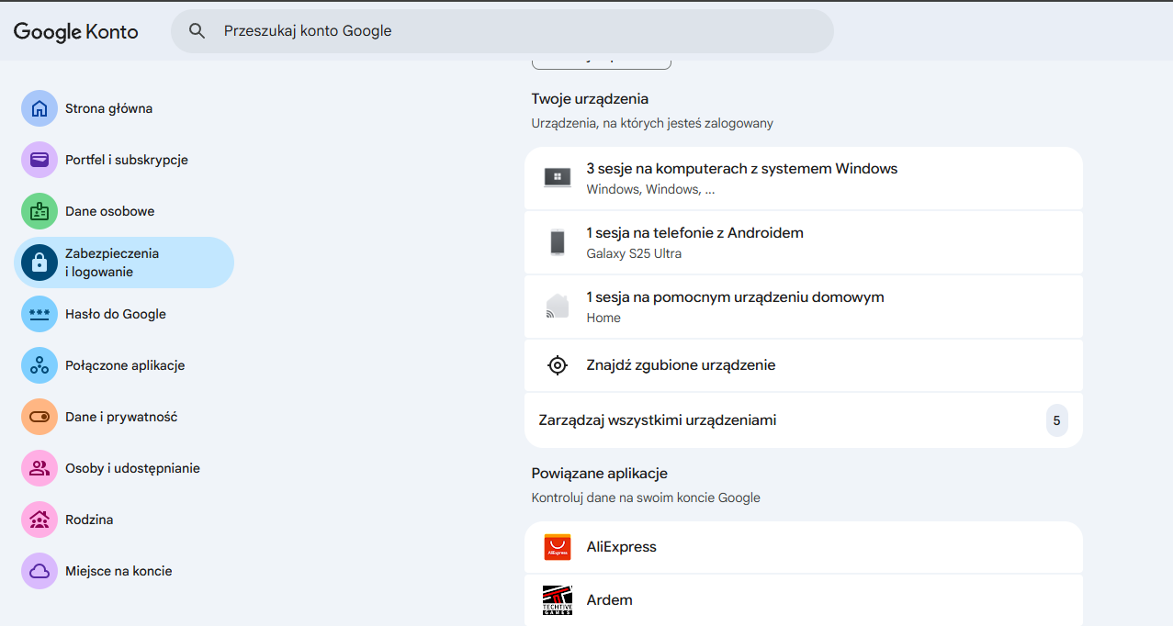1173x626 pixels.
Task: Open the Ardem linked app entry
Action: click(804, 600)
